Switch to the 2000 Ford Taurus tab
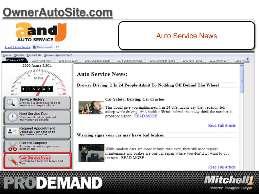 point(192,61)
